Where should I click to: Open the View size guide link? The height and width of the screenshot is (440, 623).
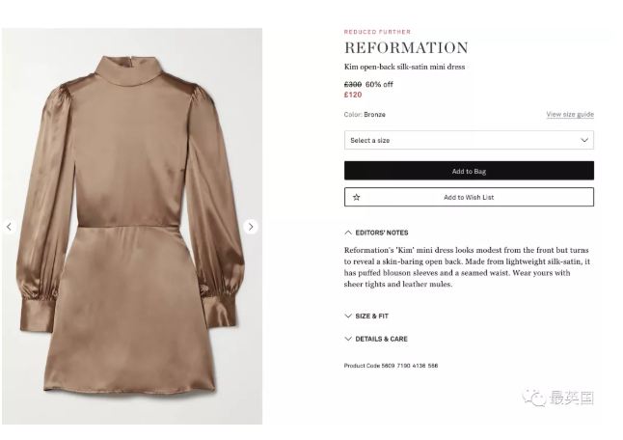(x=569, y=115)
